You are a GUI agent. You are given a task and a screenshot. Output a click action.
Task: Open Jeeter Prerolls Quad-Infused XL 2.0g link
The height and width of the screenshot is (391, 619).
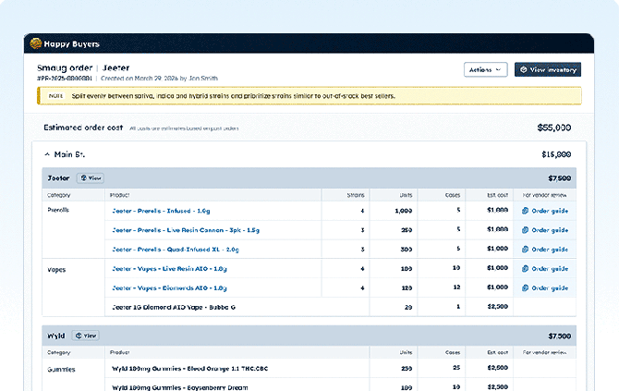click(176, 250)
